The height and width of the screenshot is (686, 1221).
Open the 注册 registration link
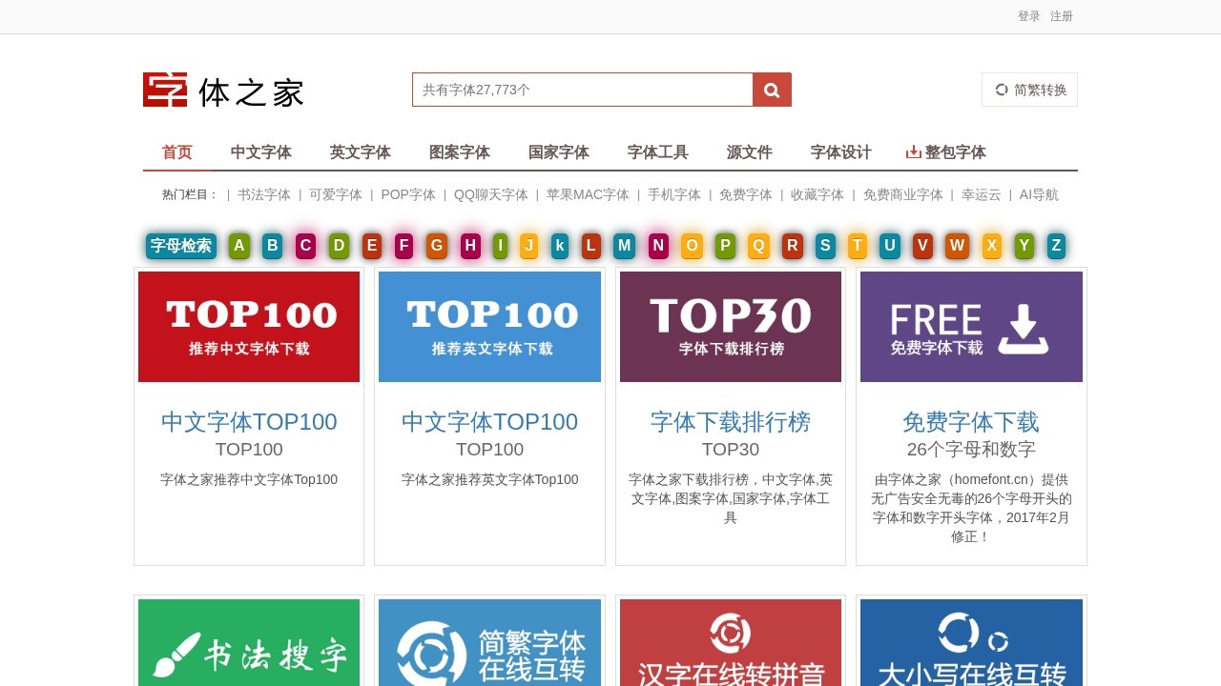click(x=1061, y=15)
